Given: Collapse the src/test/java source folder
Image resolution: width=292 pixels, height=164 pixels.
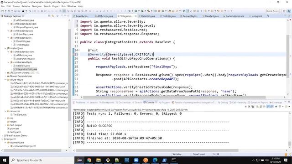Looking at the screenshot, I should 5,48.
